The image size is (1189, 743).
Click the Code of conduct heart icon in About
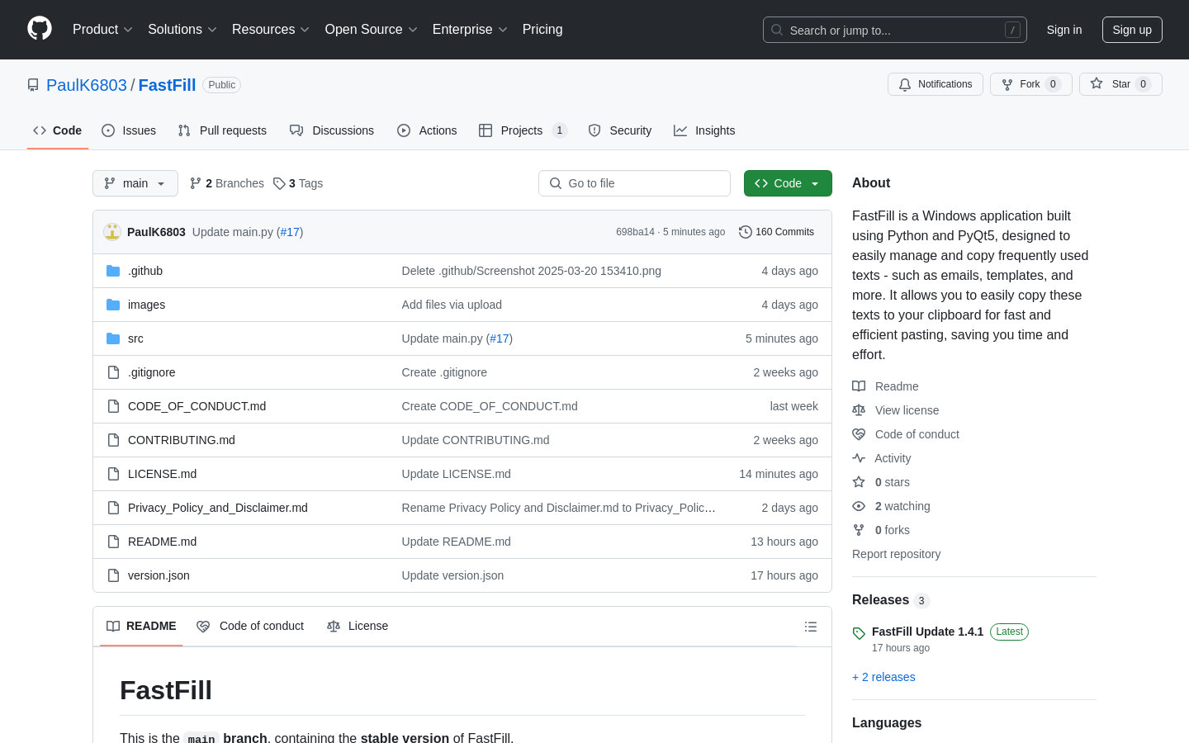click(859, 434)
